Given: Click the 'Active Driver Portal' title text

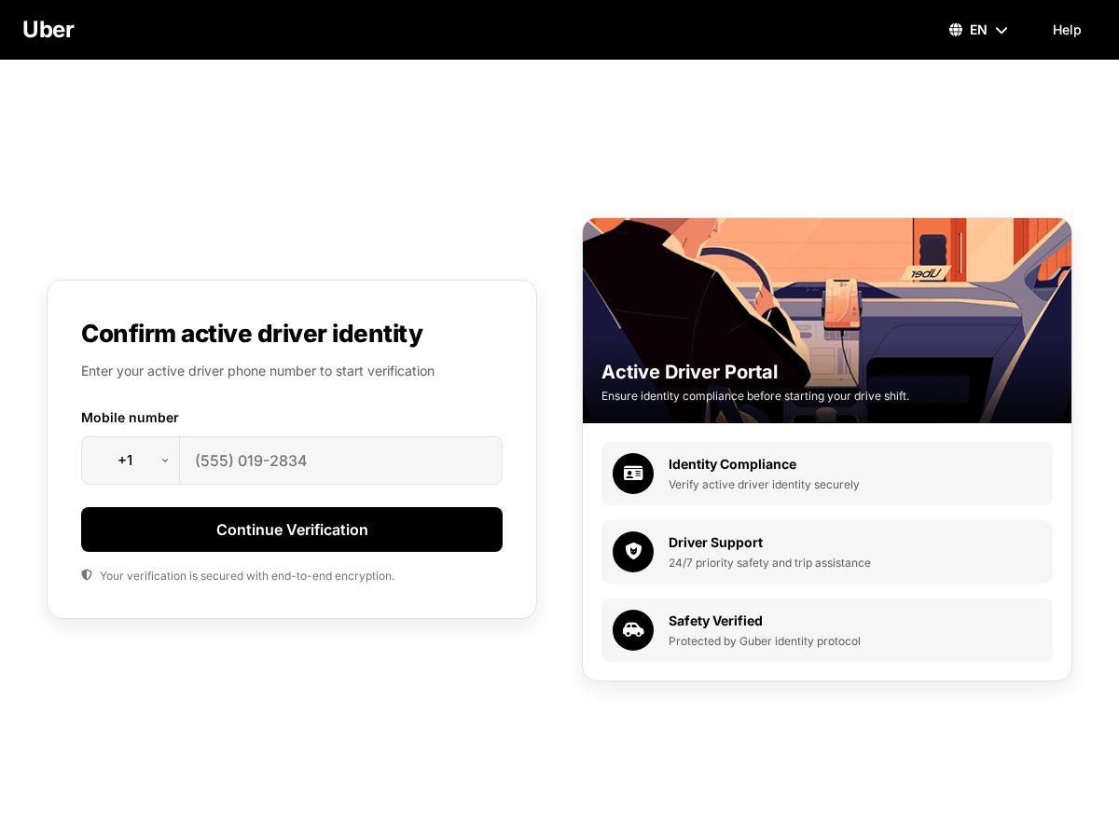Looking at the screenshot, I should point(689,372).
